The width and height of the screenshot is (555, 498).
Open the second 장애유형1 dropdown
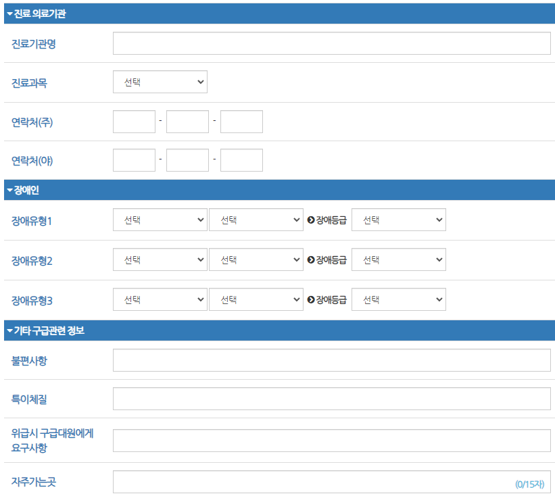tap(256, 220)
